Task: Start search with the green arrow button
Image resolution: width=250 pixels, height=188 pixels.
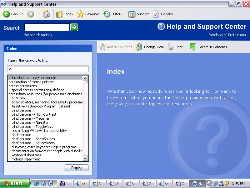Action: pos(74,27)
